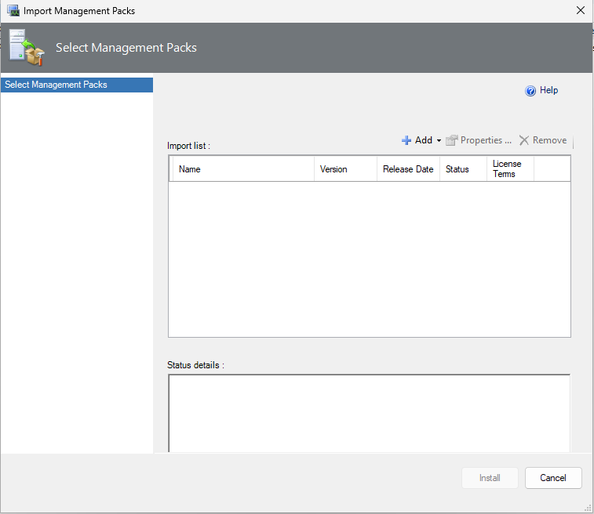
Task: Click the Install button
Action: (490, 478)
